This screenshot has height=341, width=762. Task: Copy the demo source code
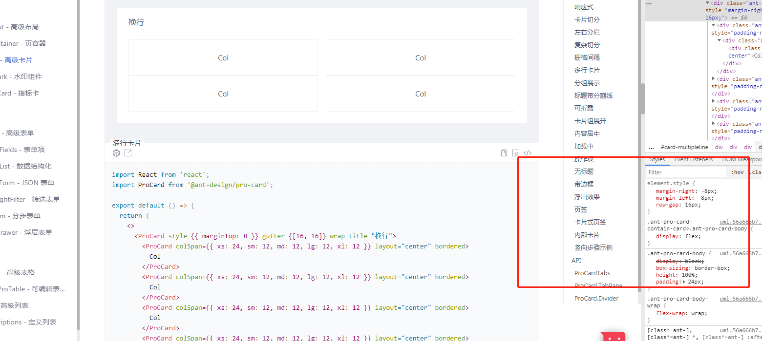[x=504, y=152]
